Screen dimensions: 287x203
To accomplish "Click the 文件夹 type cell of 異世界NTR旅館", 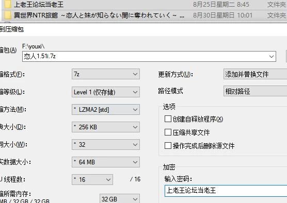I will (277, 15).
